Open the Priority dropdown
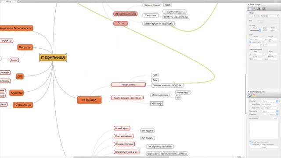The width and height of the screenshot is (281, 158). [x=270, y=101]
